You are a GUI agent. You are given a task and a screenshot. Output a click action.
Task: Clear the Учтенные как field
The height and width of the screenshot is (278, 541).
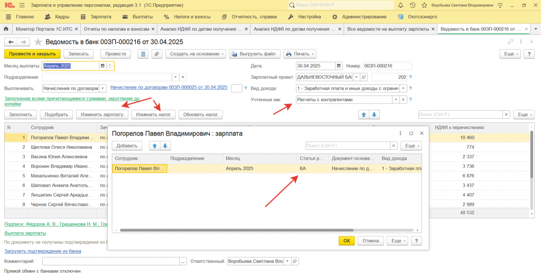point(403,100)
